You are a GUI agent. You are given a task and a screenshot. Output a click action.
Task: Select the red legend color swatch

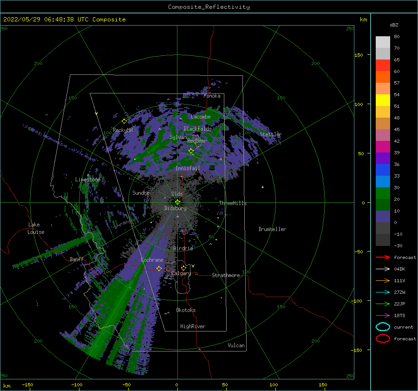tap(383, 65)
